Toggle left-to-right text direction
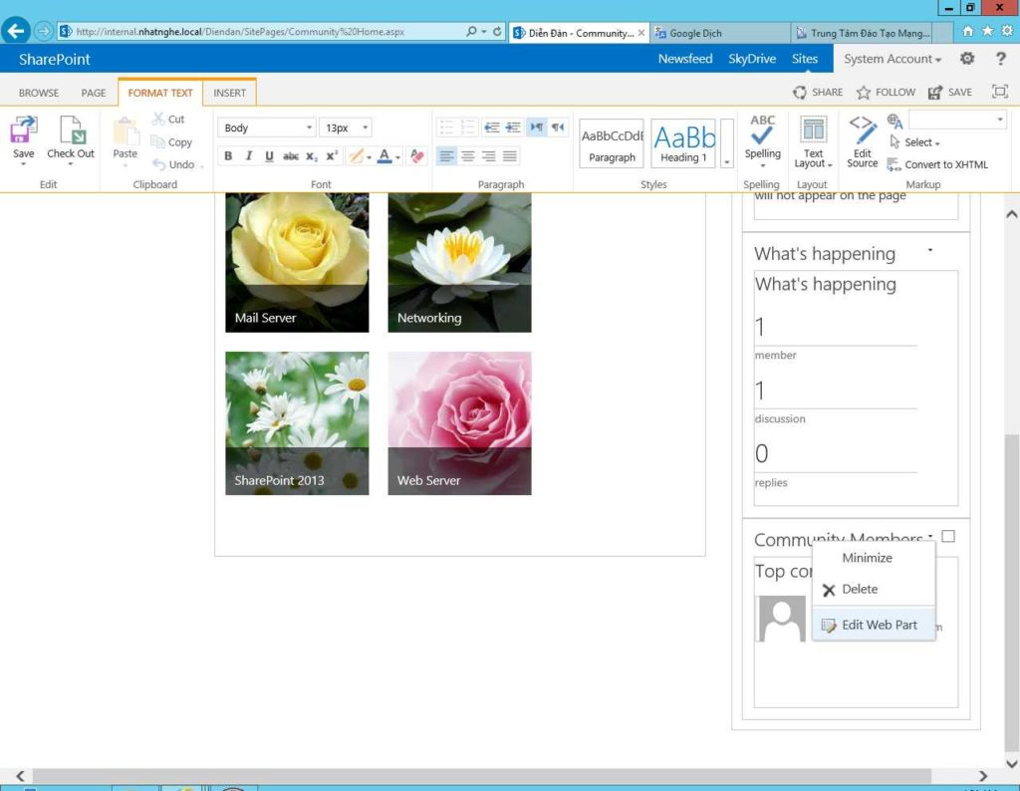This screenshot has width=1020, height=791. (537, 128)
